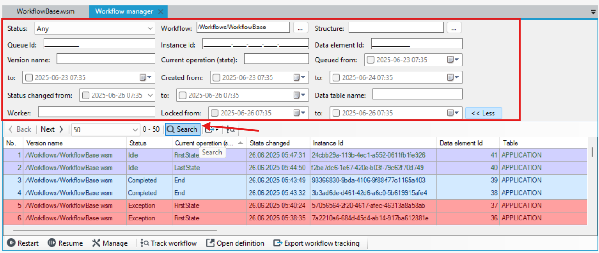Focus the Data element Id input field
Image resolution: width=599 pixels, height=253 pixels.
[x=417, y=44]
